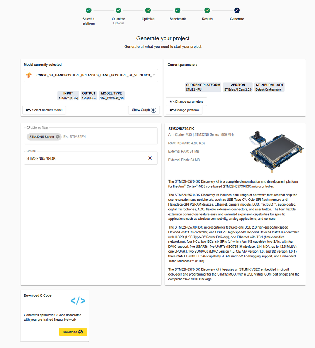Open the CNN2D hand posture model selector
This screenshot has height=348, width=315.
91,75
